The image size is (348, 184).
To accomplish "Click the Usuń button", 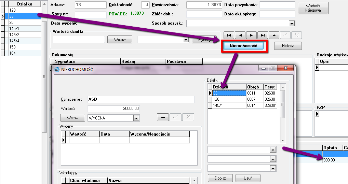I will point(248,178).
